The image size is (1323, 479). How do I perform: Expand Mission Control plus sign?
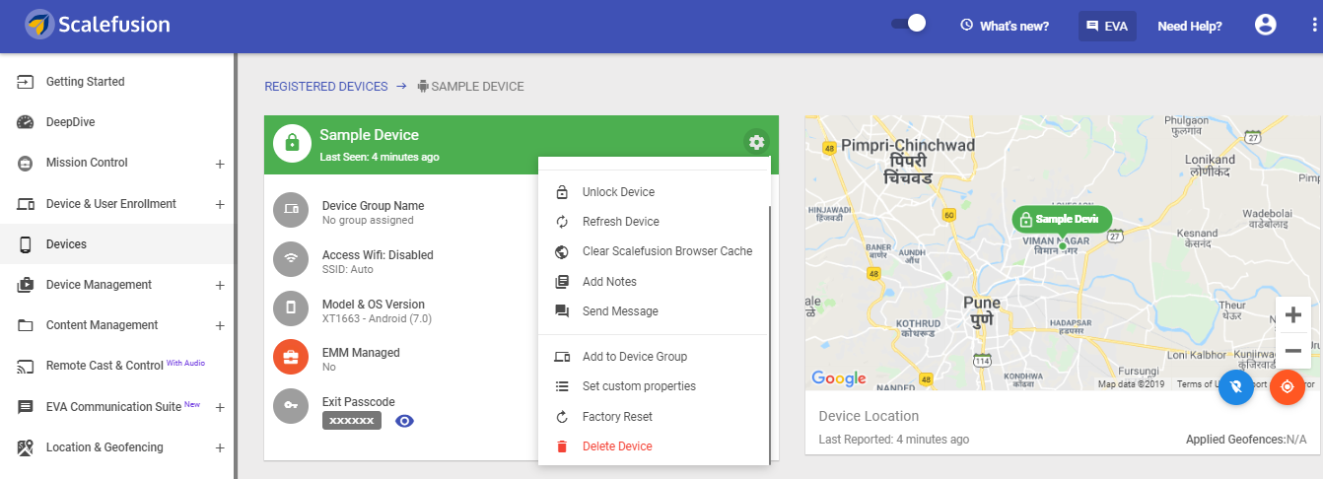coord(220,164)
